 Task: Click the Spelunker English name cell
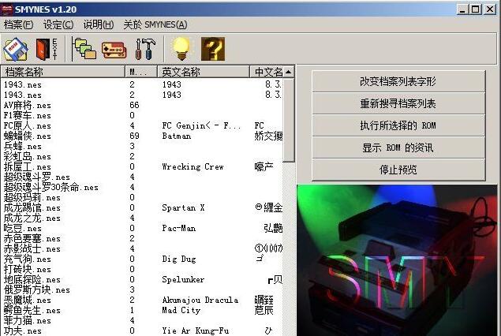coord(183,279)
